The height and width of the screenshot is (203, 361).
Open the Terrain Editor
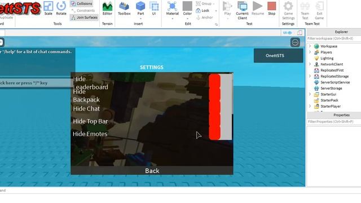(x=107, y=8)
